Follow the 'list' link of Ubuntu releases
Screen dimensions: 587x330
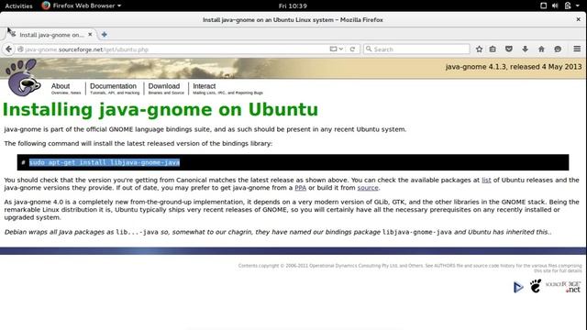click(486, 180)
